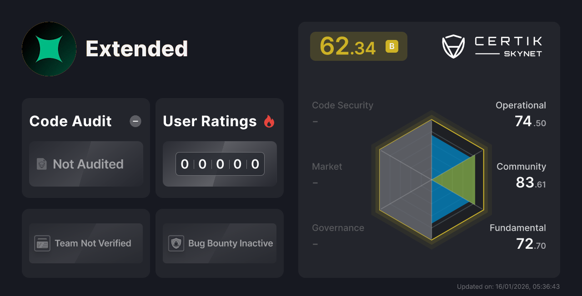Select the Code Audit panel header
The image size is (582, 296).
tap(70, 121)
